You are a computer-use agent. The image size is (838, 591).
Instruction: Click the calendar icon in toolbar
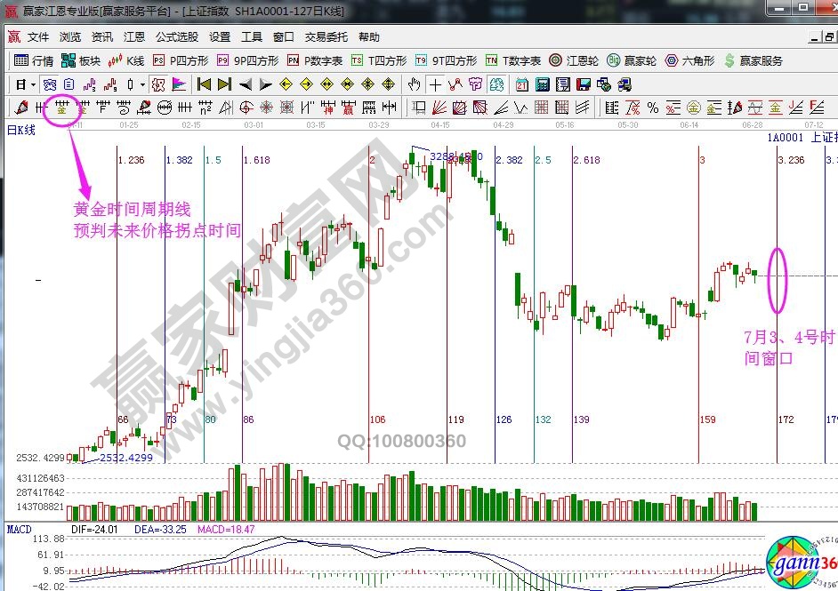[x=520, y=84]
